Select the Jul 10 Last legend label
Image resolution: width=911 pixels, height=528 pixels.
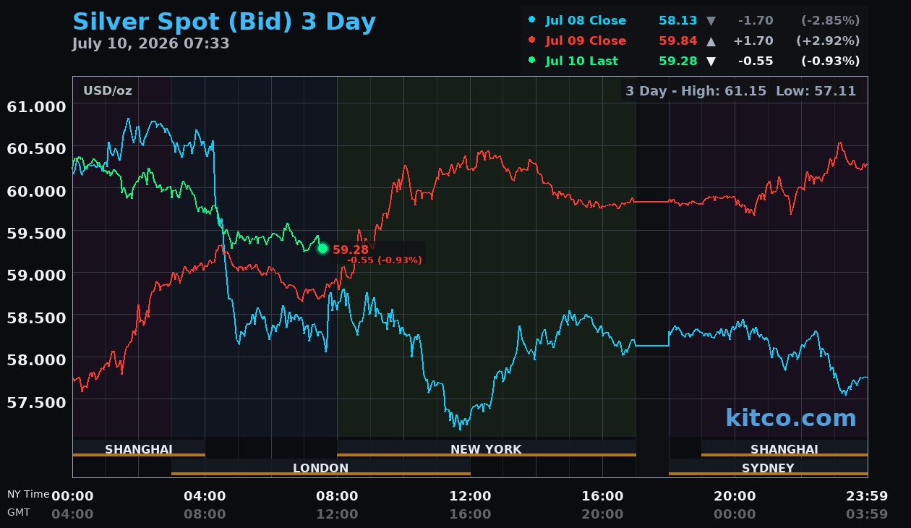[582, 61]
